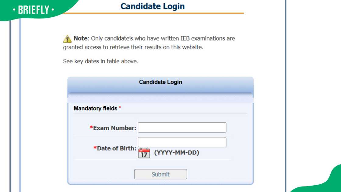Click the YYYY-MM-DD format hint text

click(177, 153)
